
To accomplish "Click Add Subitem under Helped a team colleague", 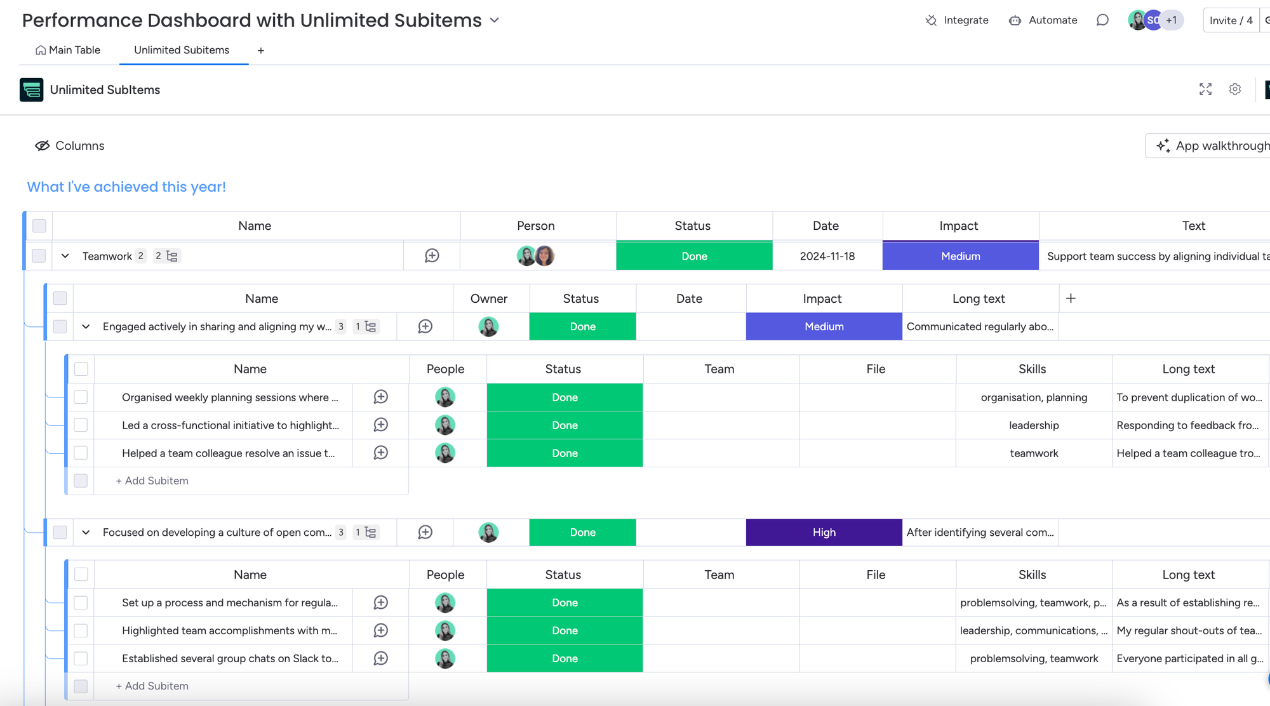I will point(152,481).
